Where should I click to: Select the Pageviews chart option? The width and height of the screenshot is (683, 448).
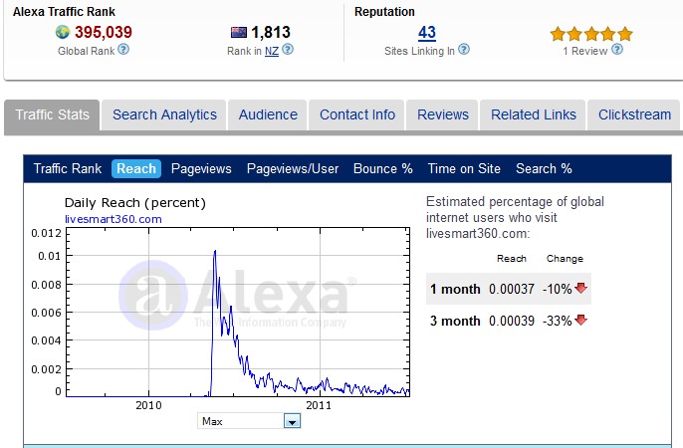pos(201,168)
